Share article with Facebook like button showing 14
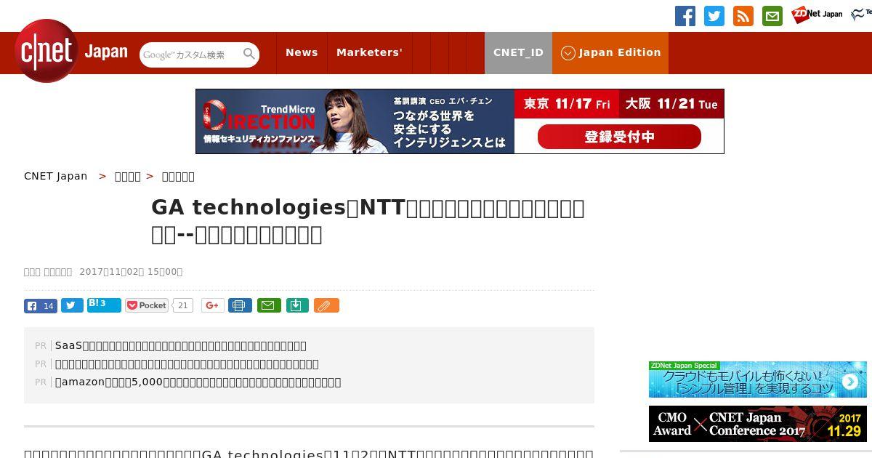The image size is (872, 458). click(41, 306)
